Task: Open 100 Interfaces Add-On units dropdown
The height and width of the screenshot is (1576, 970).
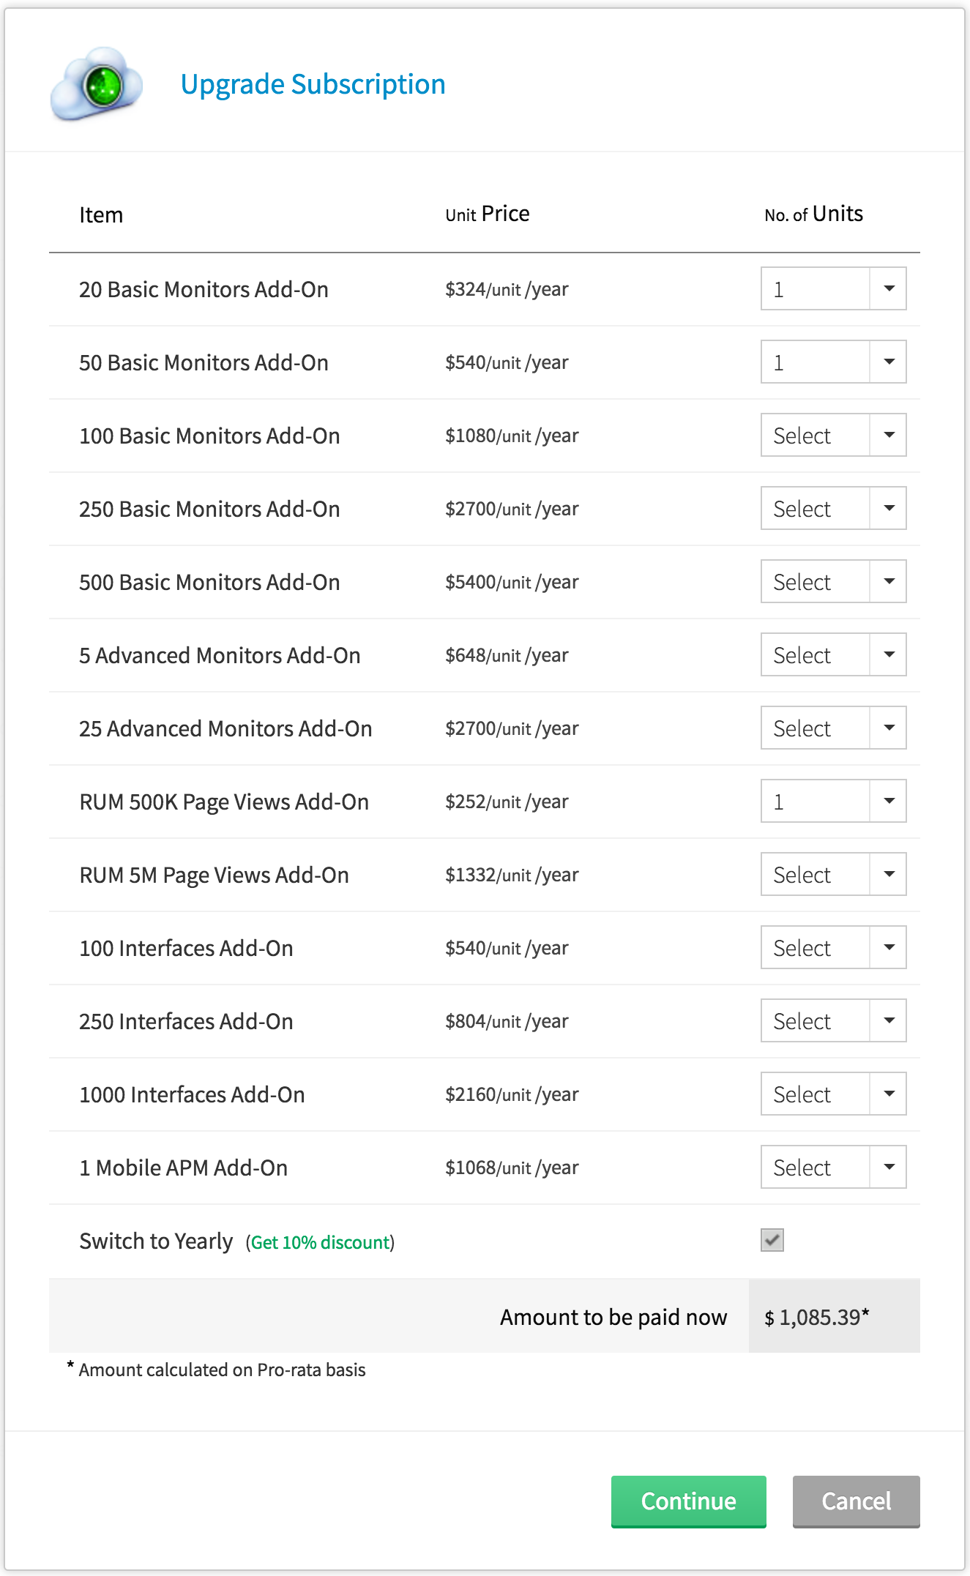Action: [x=833, y=948]
